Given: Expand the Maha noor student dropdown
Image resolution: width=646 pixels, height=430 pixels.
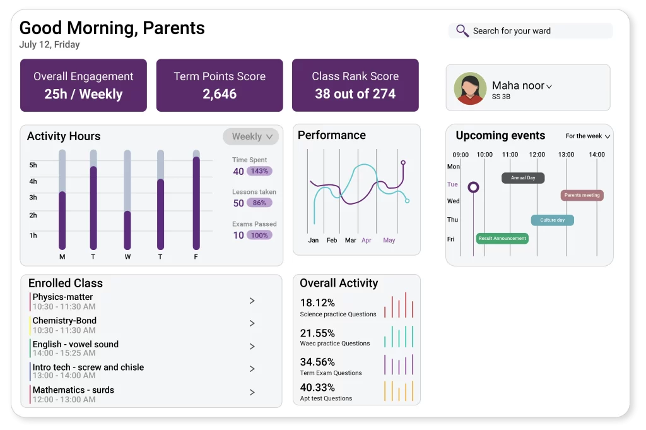Looking at the screenshot, I should click(549, 87).
